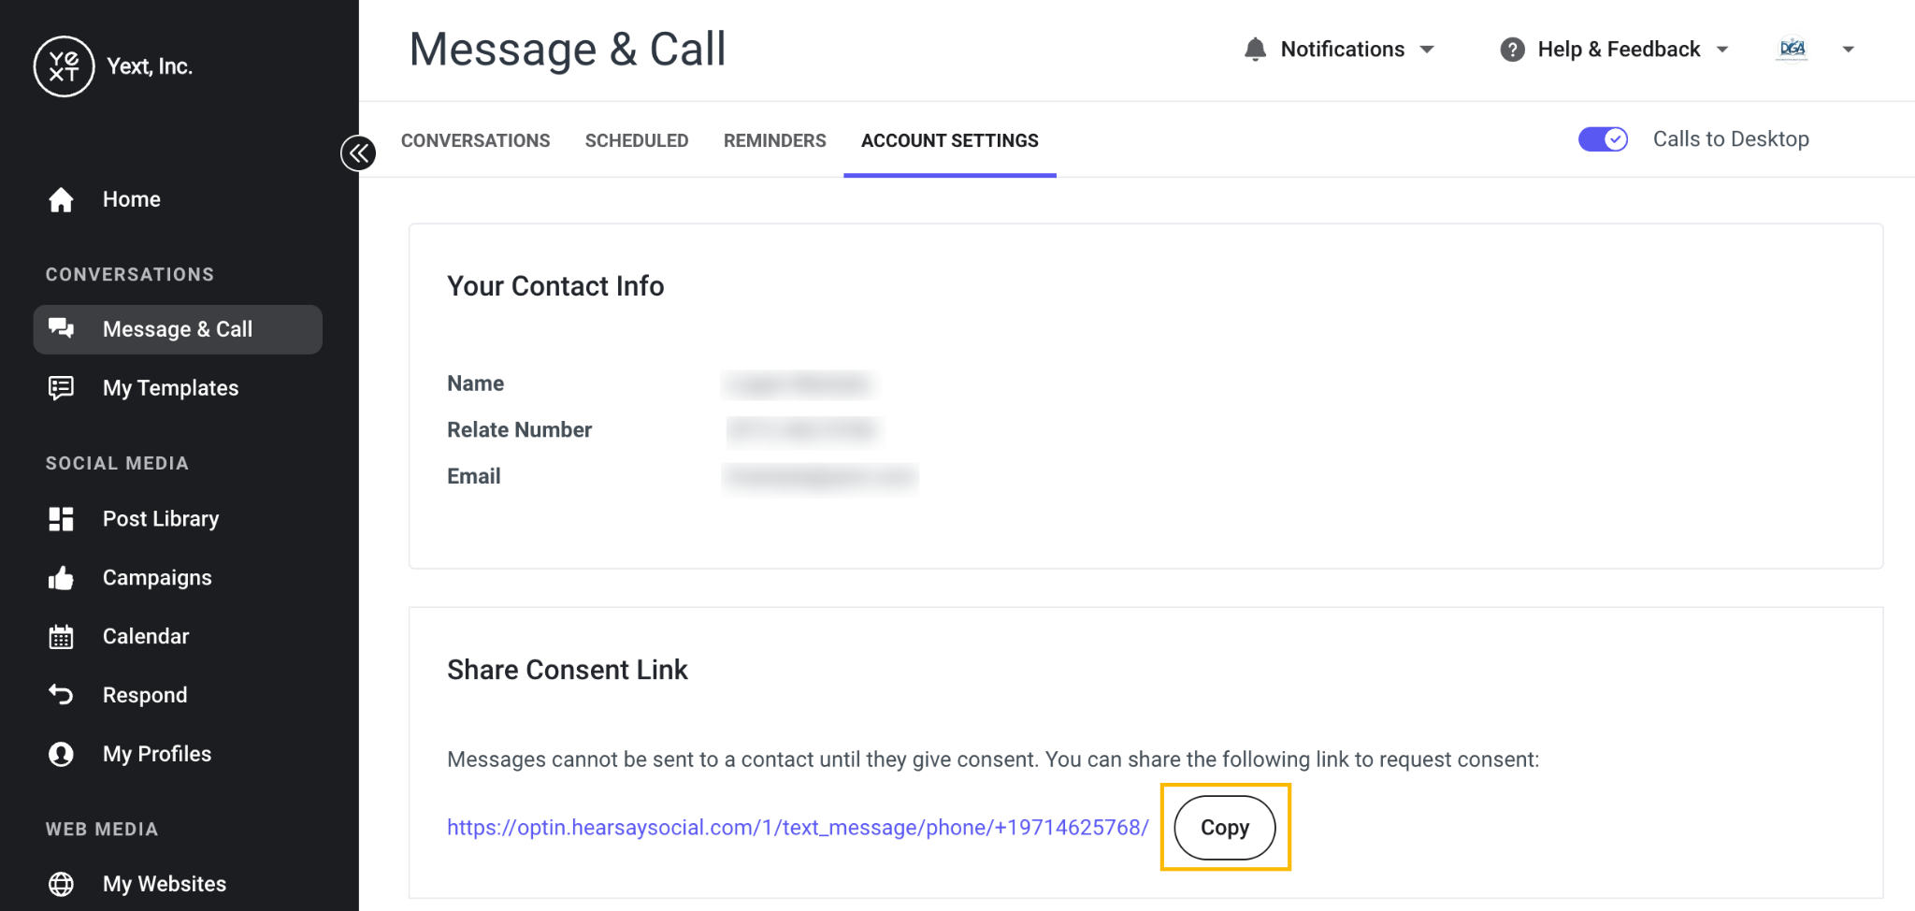Click the Yext logo icon
Screen dimensions: 1915x911
tap(64, 66)
